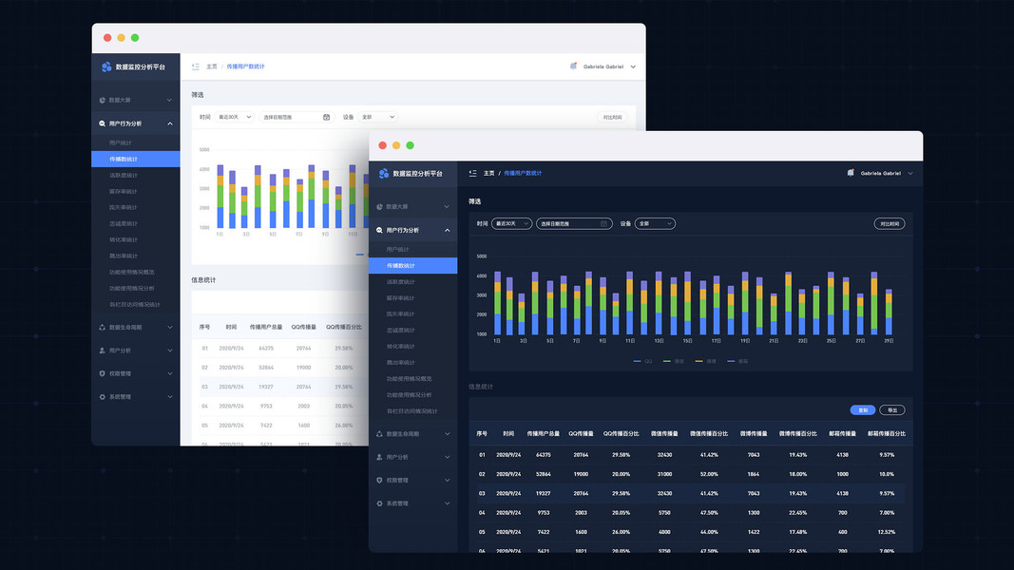1014x570 pixels.
Task: Click the 数据生命周期 recycle icon in dark sidebar
Action: (379, 433)
